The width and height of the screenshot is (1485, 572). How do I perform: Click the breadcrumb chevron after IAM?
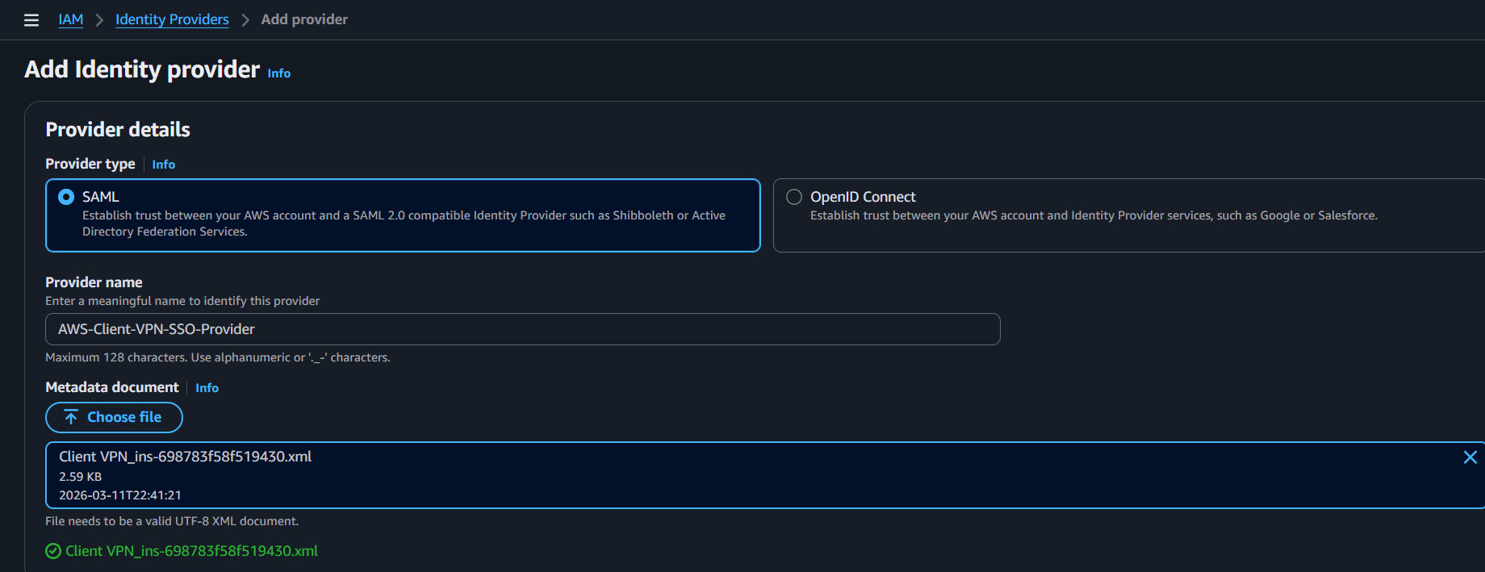point(99,20)
